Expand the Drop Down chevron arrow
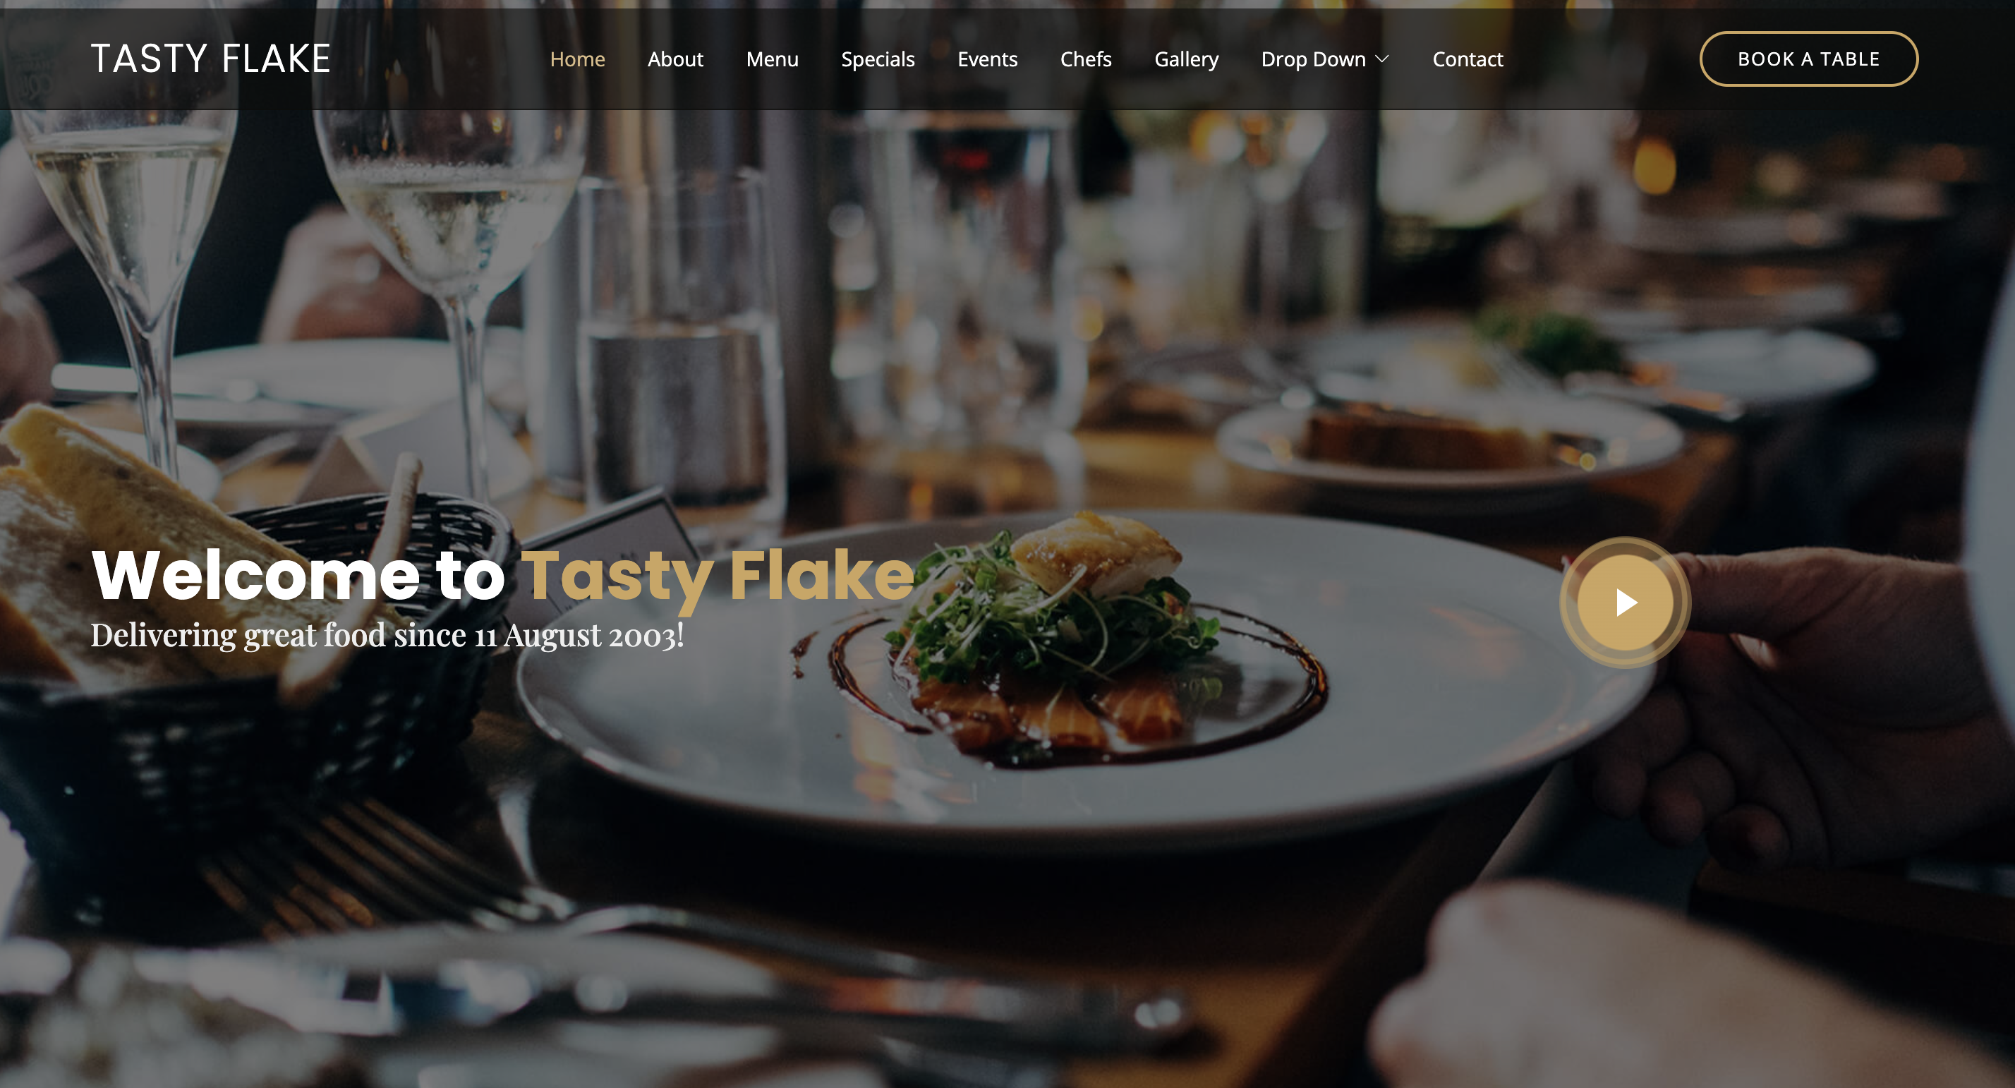The image size is (2015, 1088). pyautogui.click(x=1382, y=59)
